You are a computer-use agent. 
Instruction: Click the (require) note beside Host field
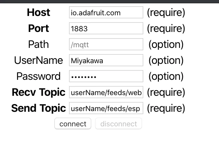[166, 13]
